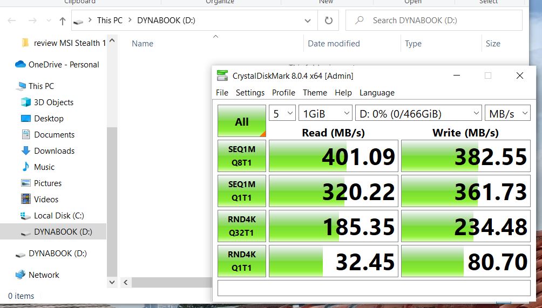This screenshot has height=308, width=542.
Task: Change the MB/s unit dropdown
Action: click(x=507, y=113)
